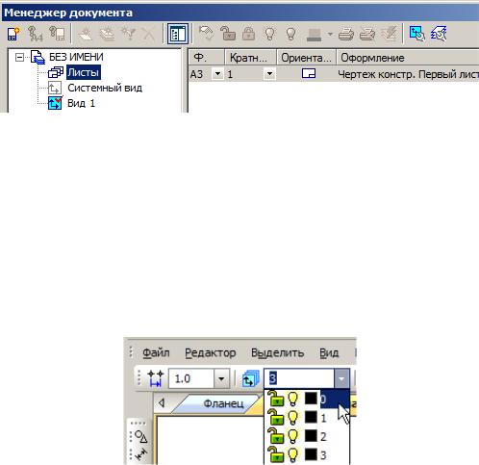Click the Чертеж констр. Первый лист cell

click(x=408, y=74)
